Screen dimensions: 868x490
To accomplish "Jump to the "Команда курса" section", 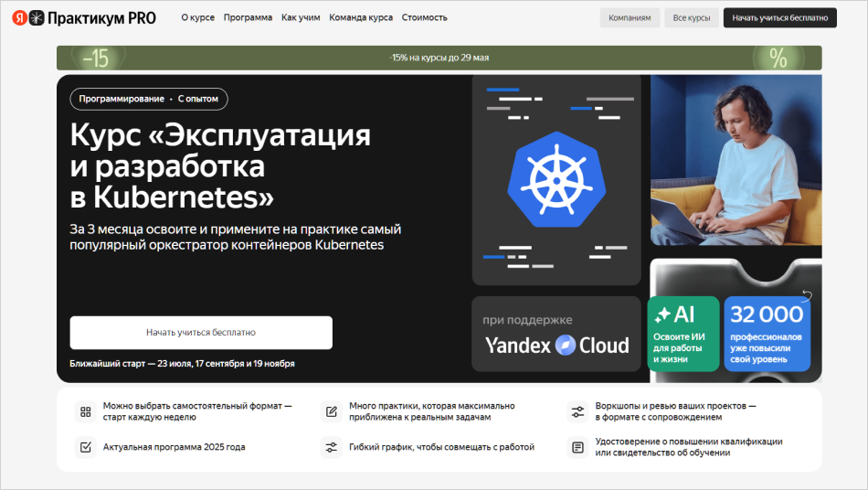I will coord(361,17).
